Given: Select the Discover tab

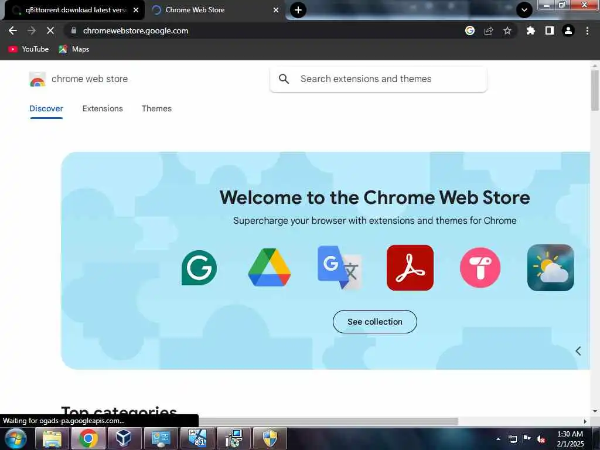Looking at the screenshot, I should click(x=46, y=108).
